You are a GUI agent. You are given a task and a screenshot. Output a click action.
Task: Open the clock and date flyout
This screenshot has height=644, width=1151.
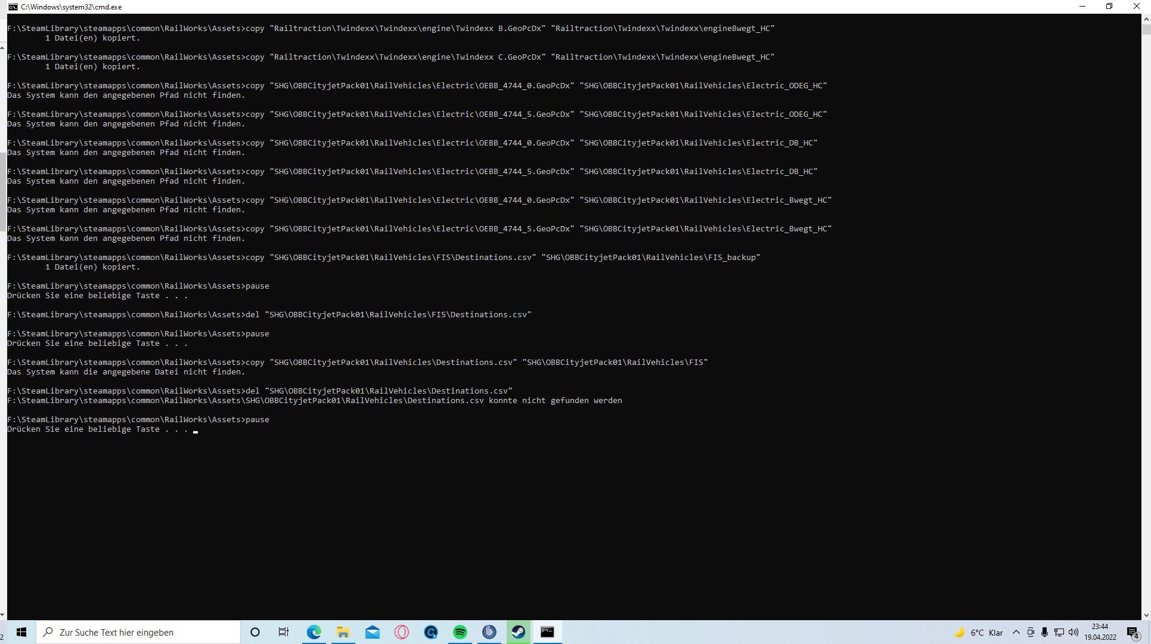point(1100,632)
